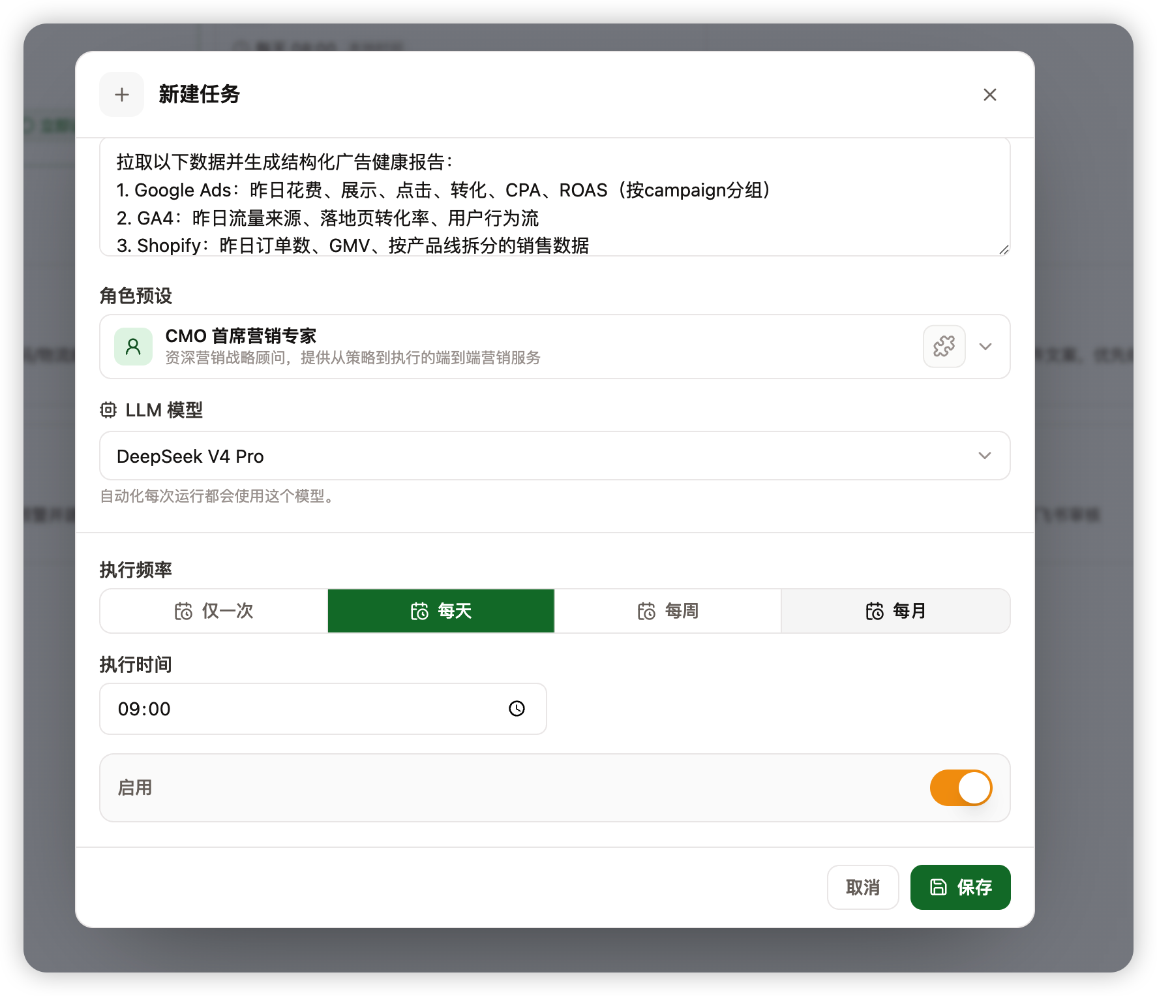This screenshot has width=1157, height=996.
Task: Open the DeepSeek V4 Pro model dropdown
Action: 554,456
